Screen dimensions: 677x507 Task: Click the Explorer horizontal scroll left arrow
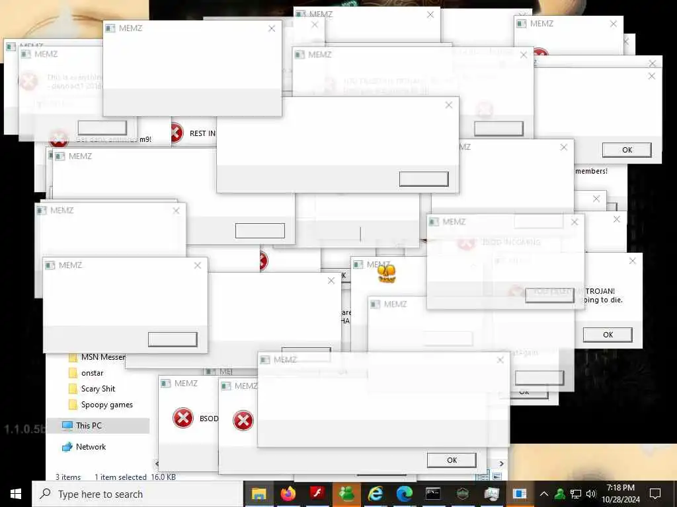tap(156, 463)
